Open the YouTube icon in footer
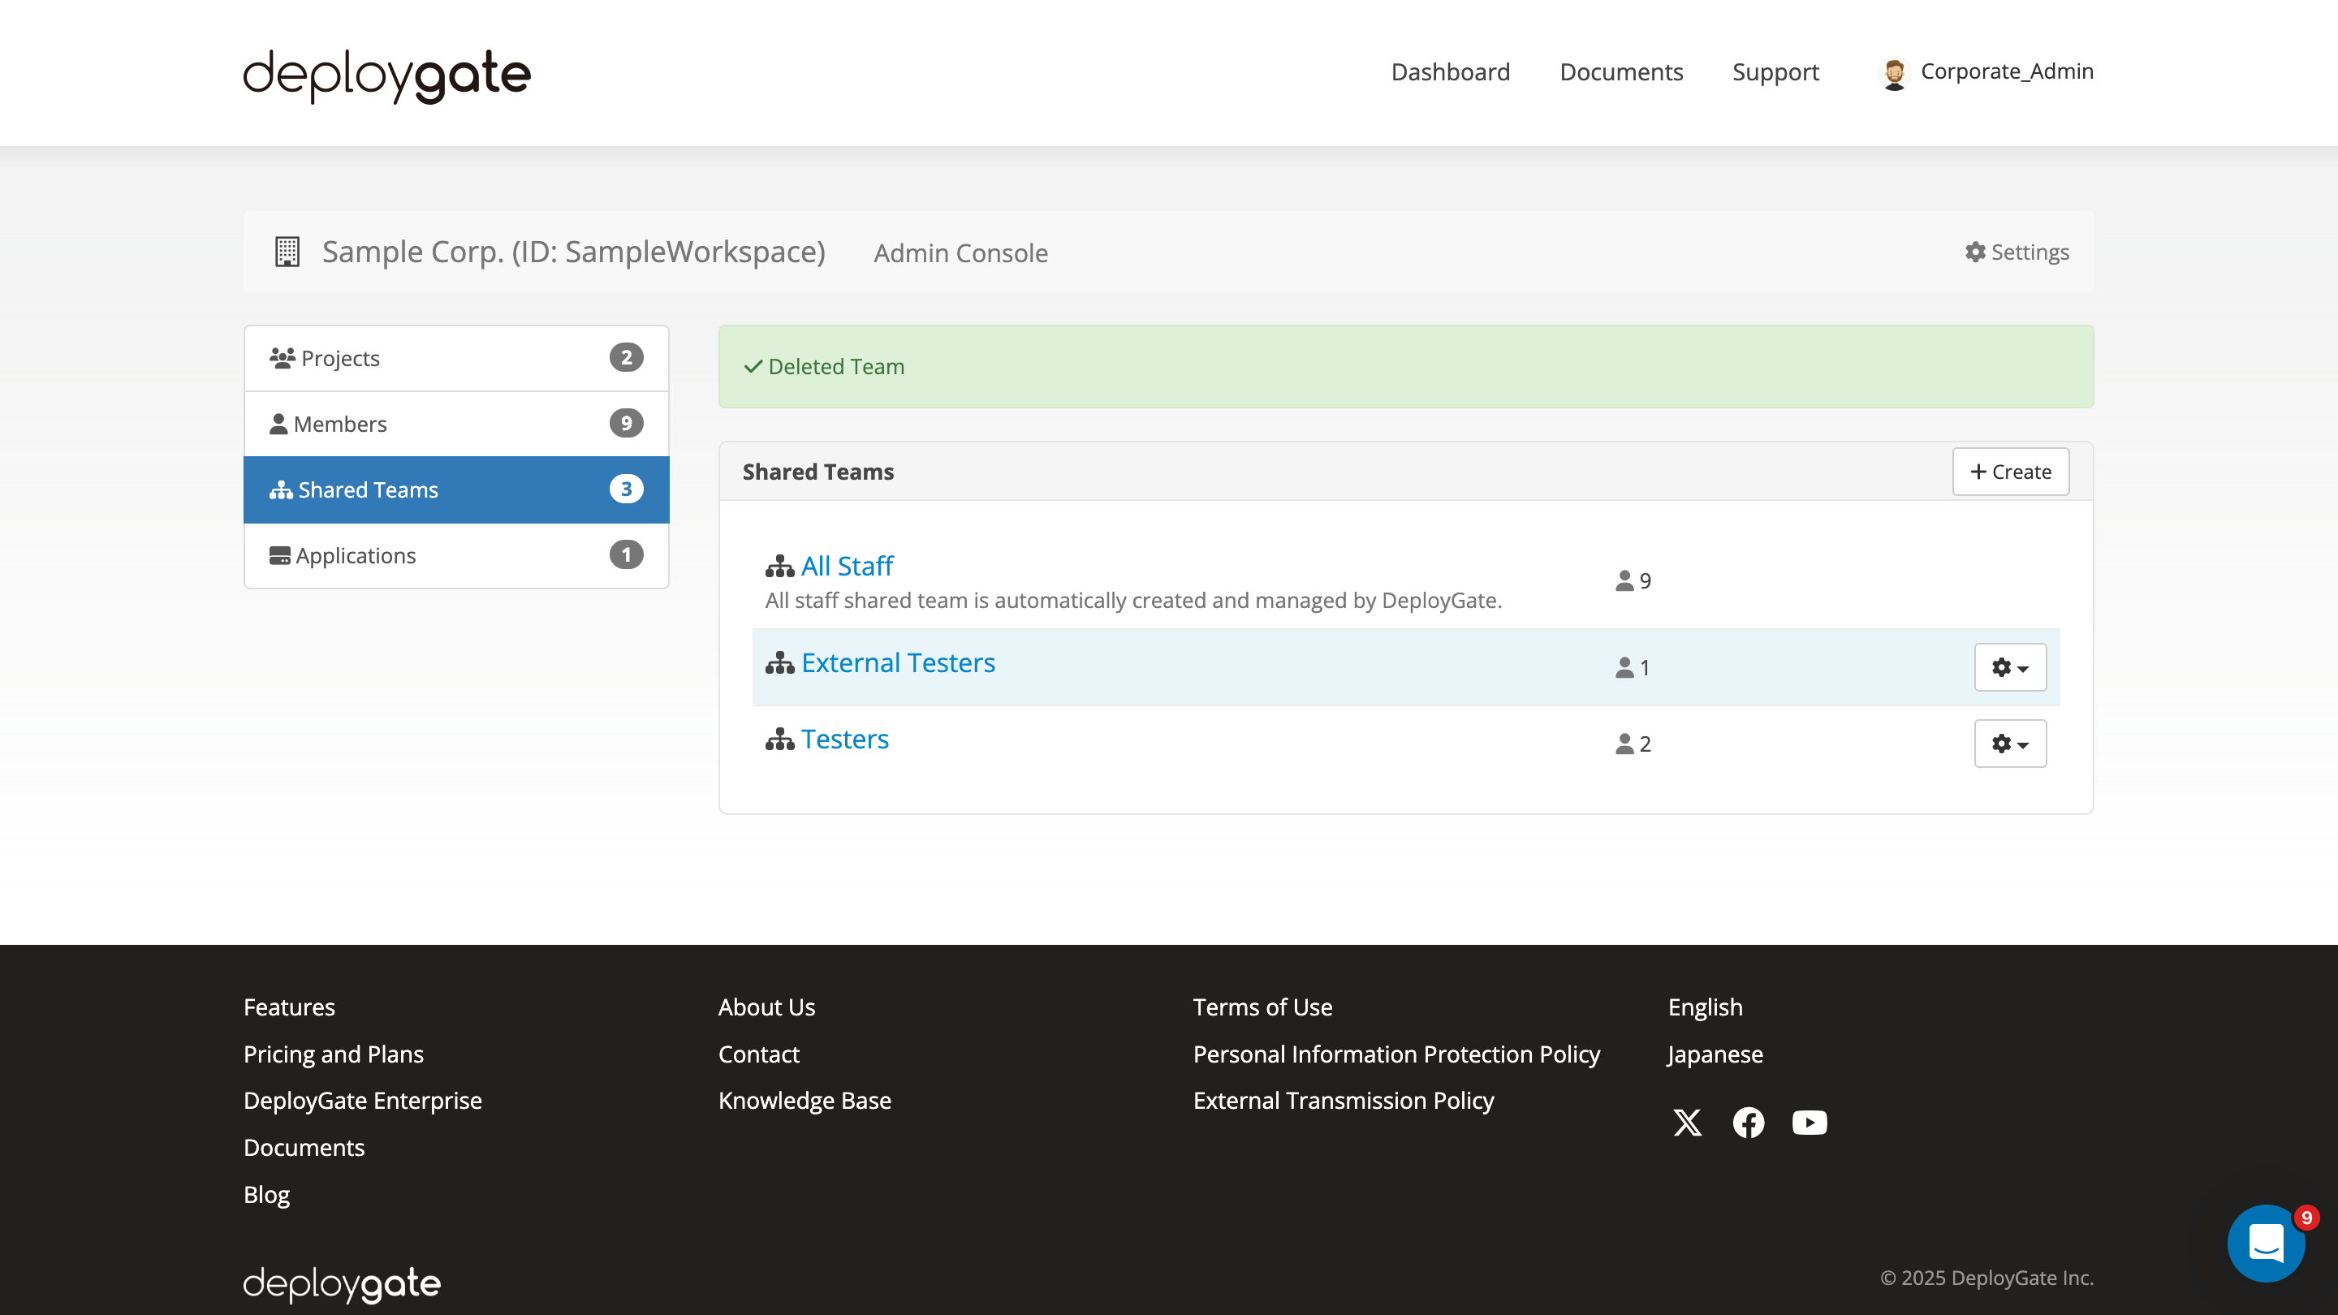Screen dimensions: 2338x1315 point(1809,1123)
